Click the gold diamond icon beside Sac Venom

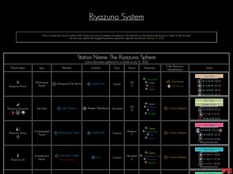coord(168,82)
